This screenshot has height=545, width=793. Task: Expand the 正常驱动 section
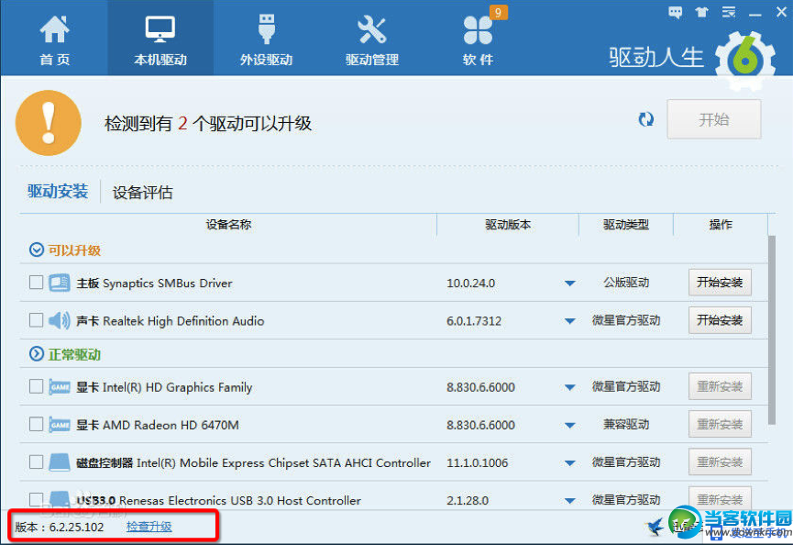[37, 354]
